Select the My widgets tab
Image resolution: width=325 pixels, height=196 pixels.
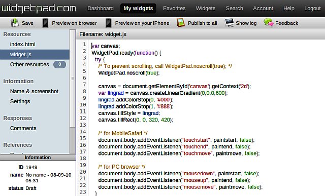138,8
